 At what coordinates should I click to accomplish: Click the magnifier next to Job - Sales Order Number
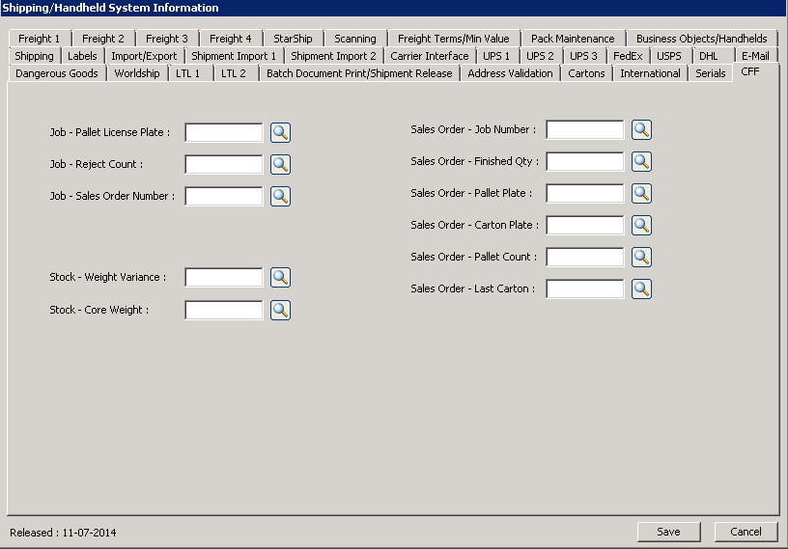click(x=280, y=197)
